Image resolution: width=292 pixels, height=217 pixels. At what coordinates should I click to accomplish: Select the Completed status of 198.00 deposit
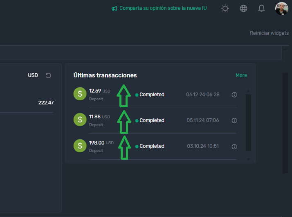click(x=151, y=146)
